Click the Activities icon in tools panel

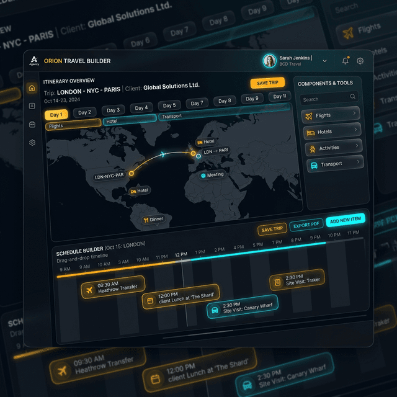click(313, 149)
